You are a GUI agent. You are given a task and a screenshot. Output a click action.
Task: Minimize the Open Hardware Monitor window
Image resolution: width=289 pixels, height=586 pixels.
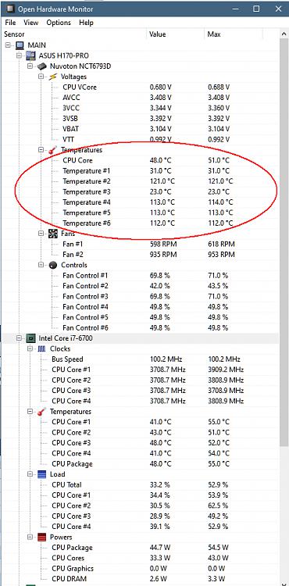tap(235, 9)
